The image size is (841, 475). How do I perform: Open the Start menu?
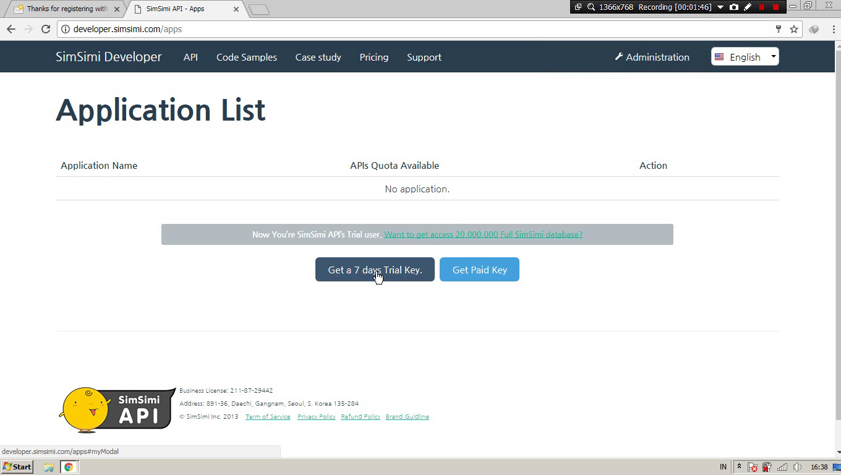pos(17,467)
